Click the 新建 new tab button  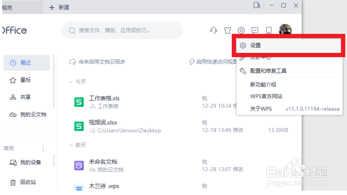point(59,7)
